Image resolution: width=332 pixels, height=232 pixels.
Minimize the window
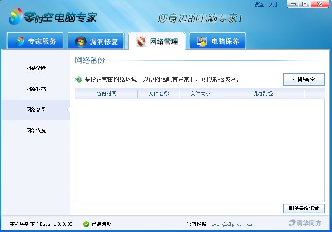click(x=293, y=4)
